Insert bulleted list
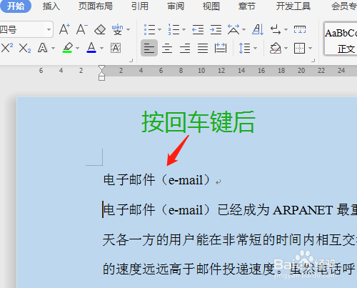 click(149, 29)
